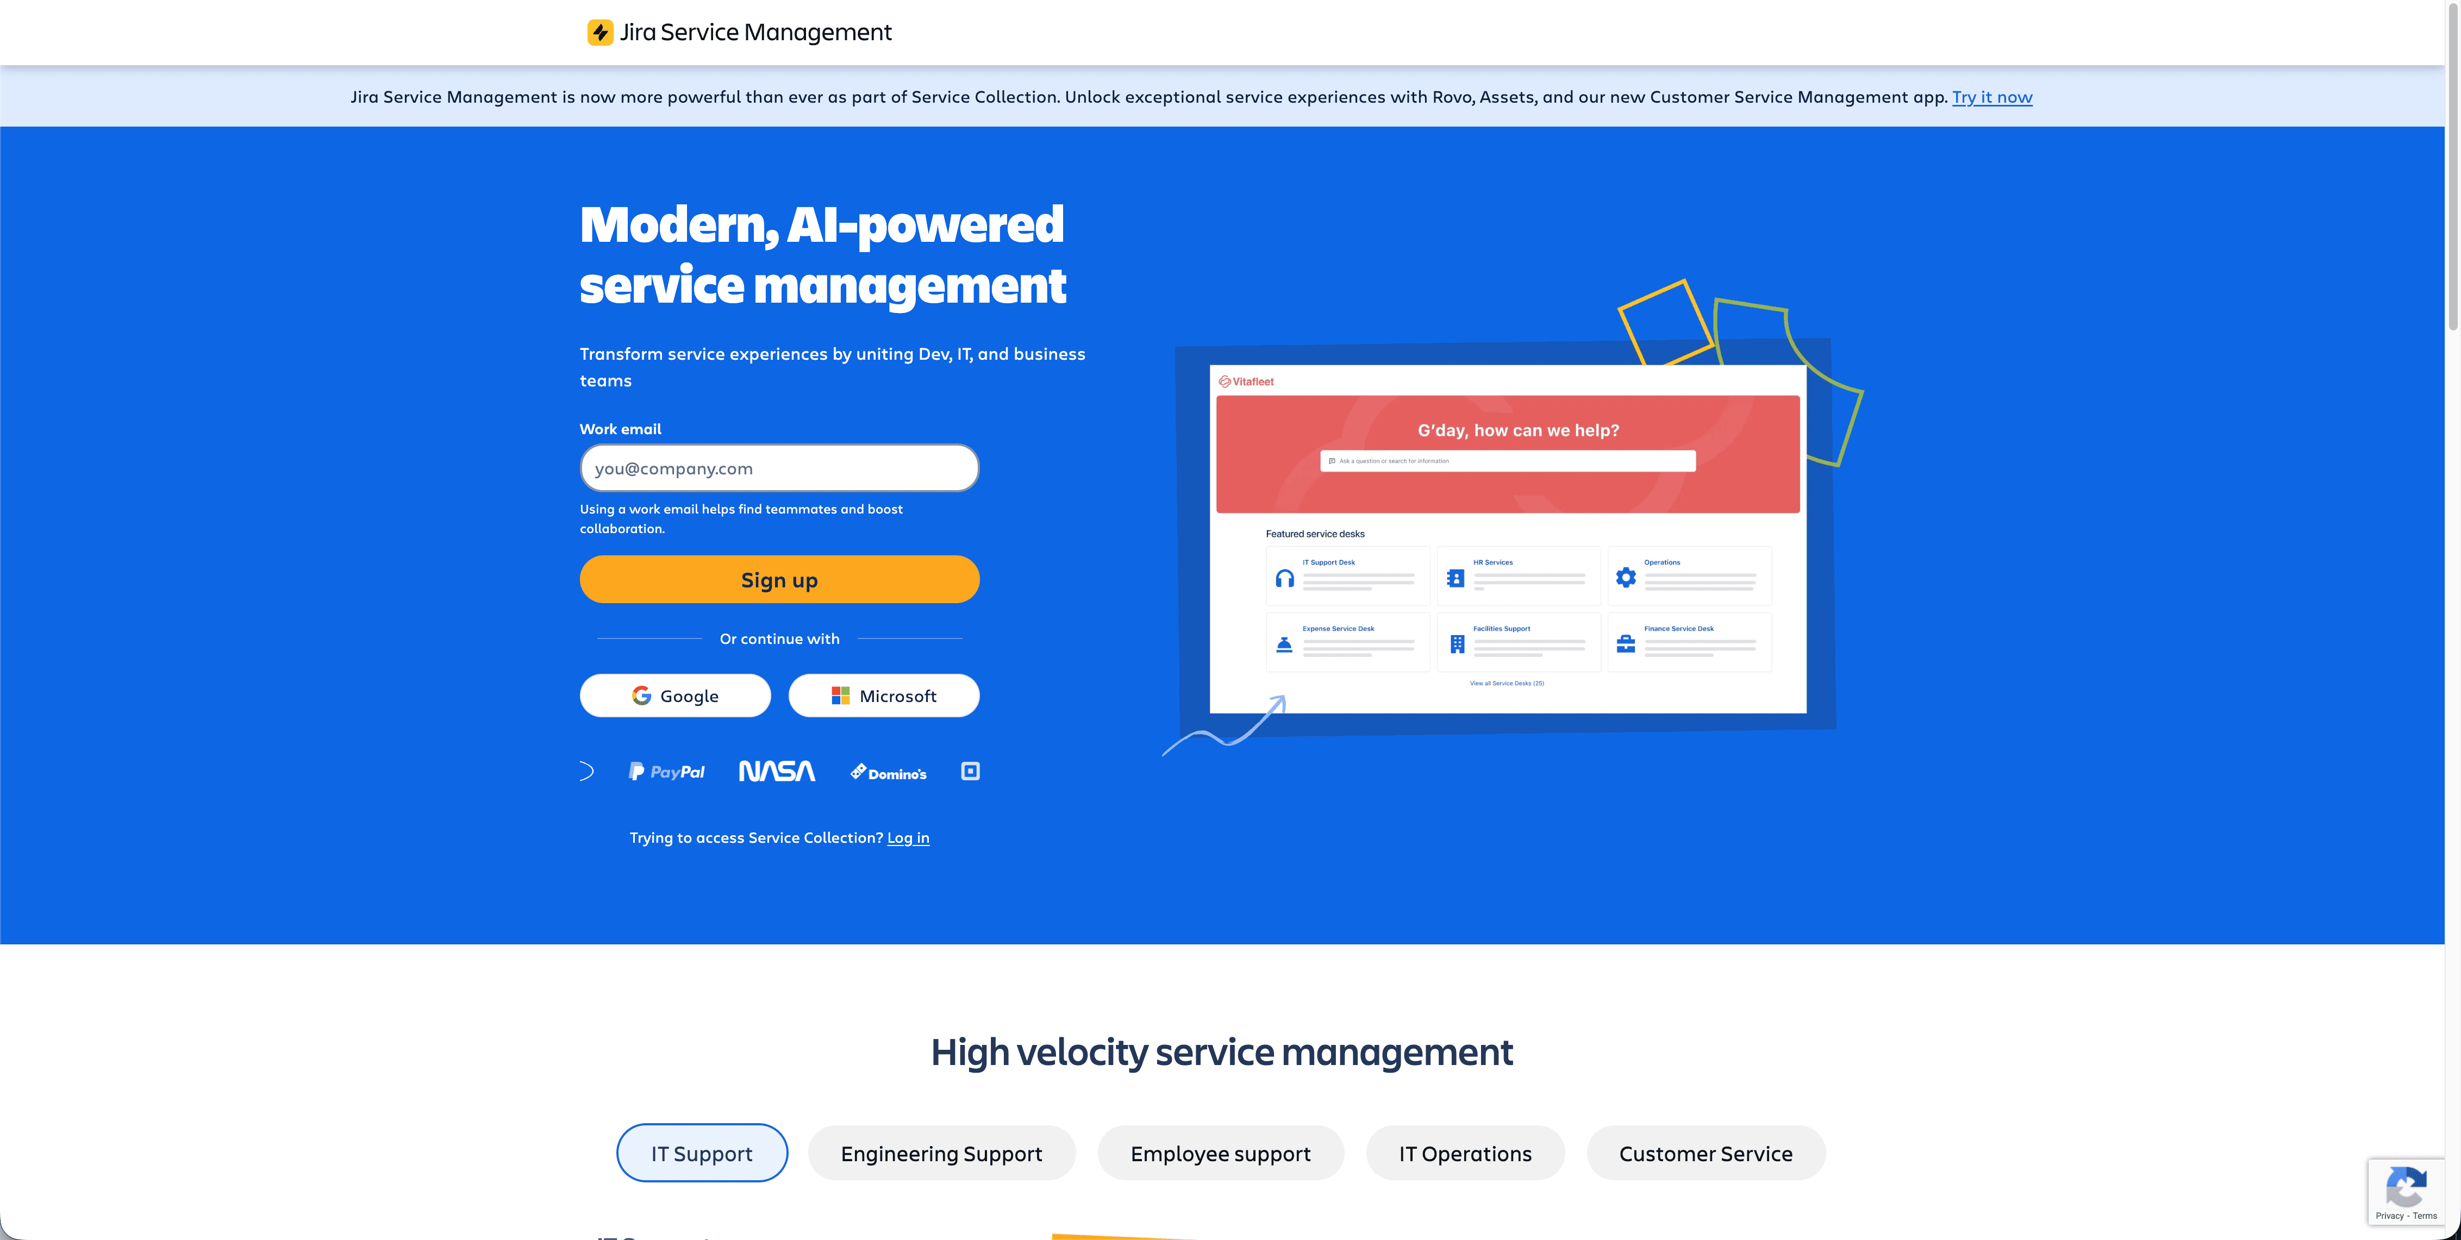Click the Domino's logo
The height and width of the screenshot is (1240, 2461).
[x=889, y=772]
